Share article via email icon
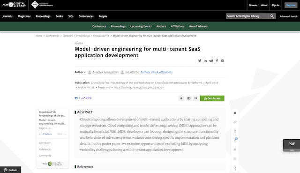 pos(223,60)
